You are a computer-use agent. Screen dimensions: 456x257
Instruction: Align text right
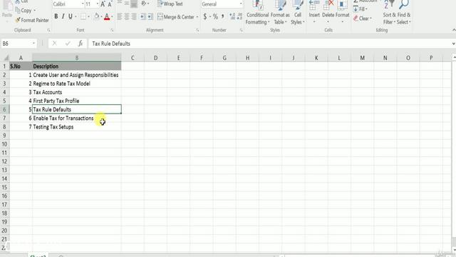pos(134,17)
